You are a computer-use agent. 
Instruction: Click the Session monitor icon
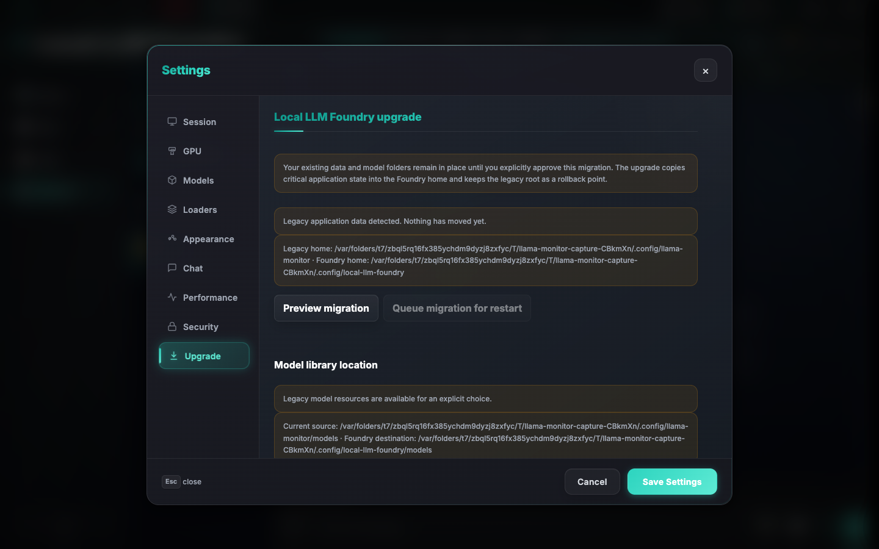pyautogui.click(x=172, y=121)
